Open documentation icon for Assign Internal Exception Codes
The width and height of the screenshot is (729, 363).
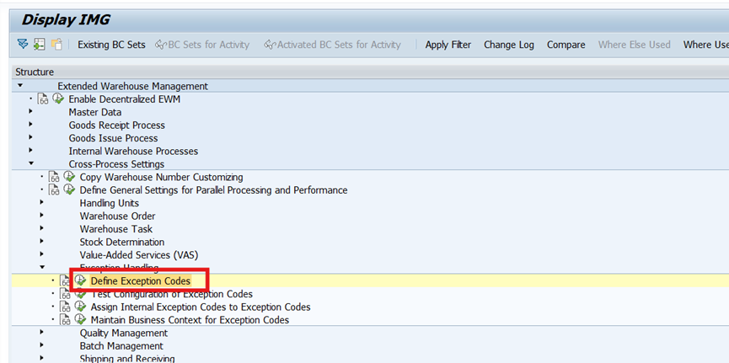point(65,307)
